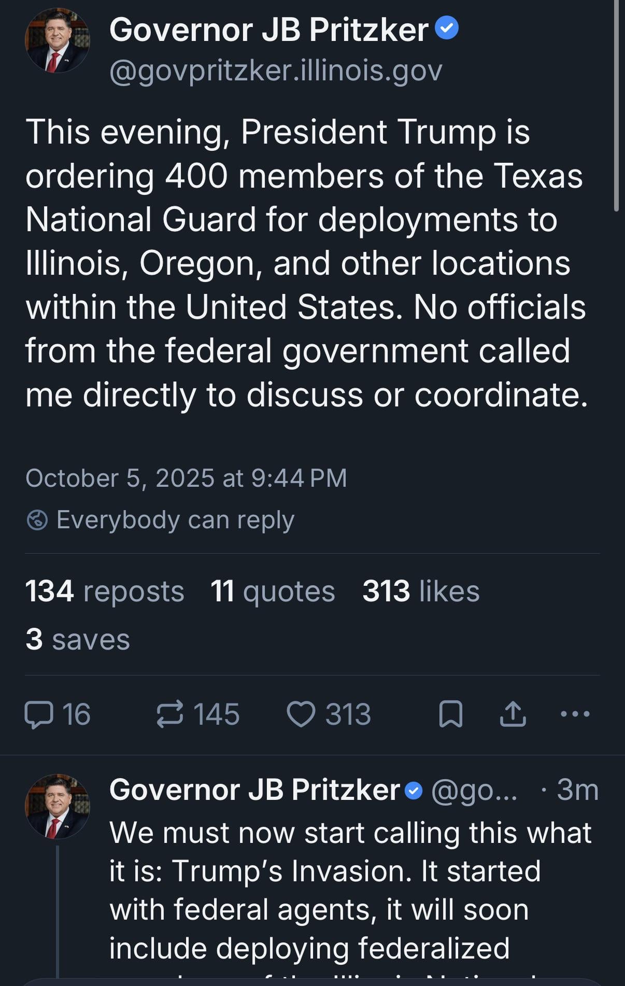
Task: Open the October 5, 2025 timestamp
Action: pos(186,478)
